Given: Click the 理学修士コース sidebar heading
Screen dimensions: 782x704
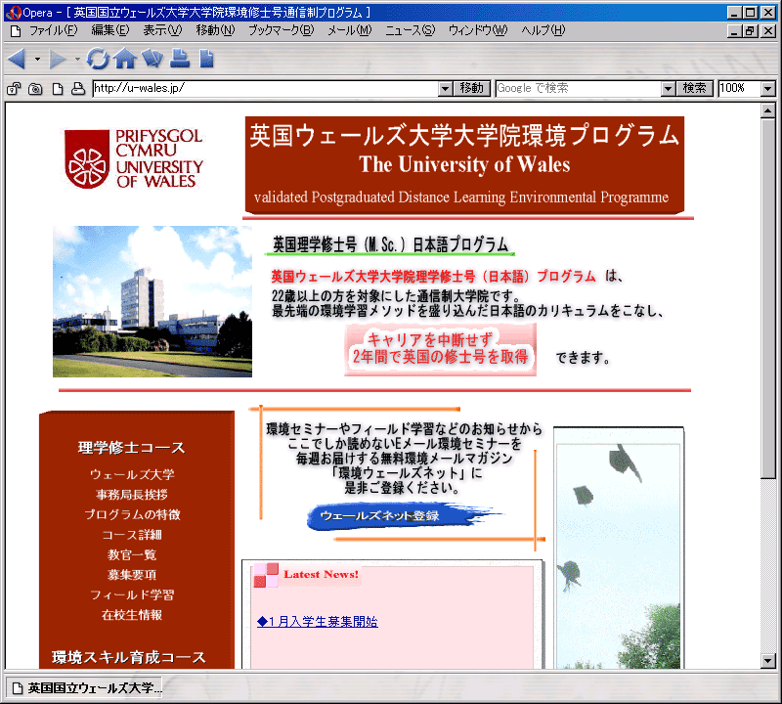Looking at the screenshot, I should coord(132,447).
